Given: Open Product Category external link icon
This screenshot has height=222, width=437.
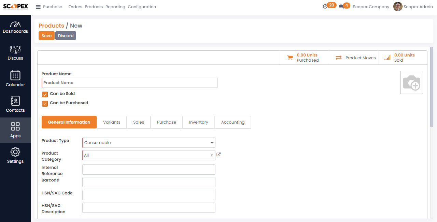Looking at the screenshot, I should (219, 154).
